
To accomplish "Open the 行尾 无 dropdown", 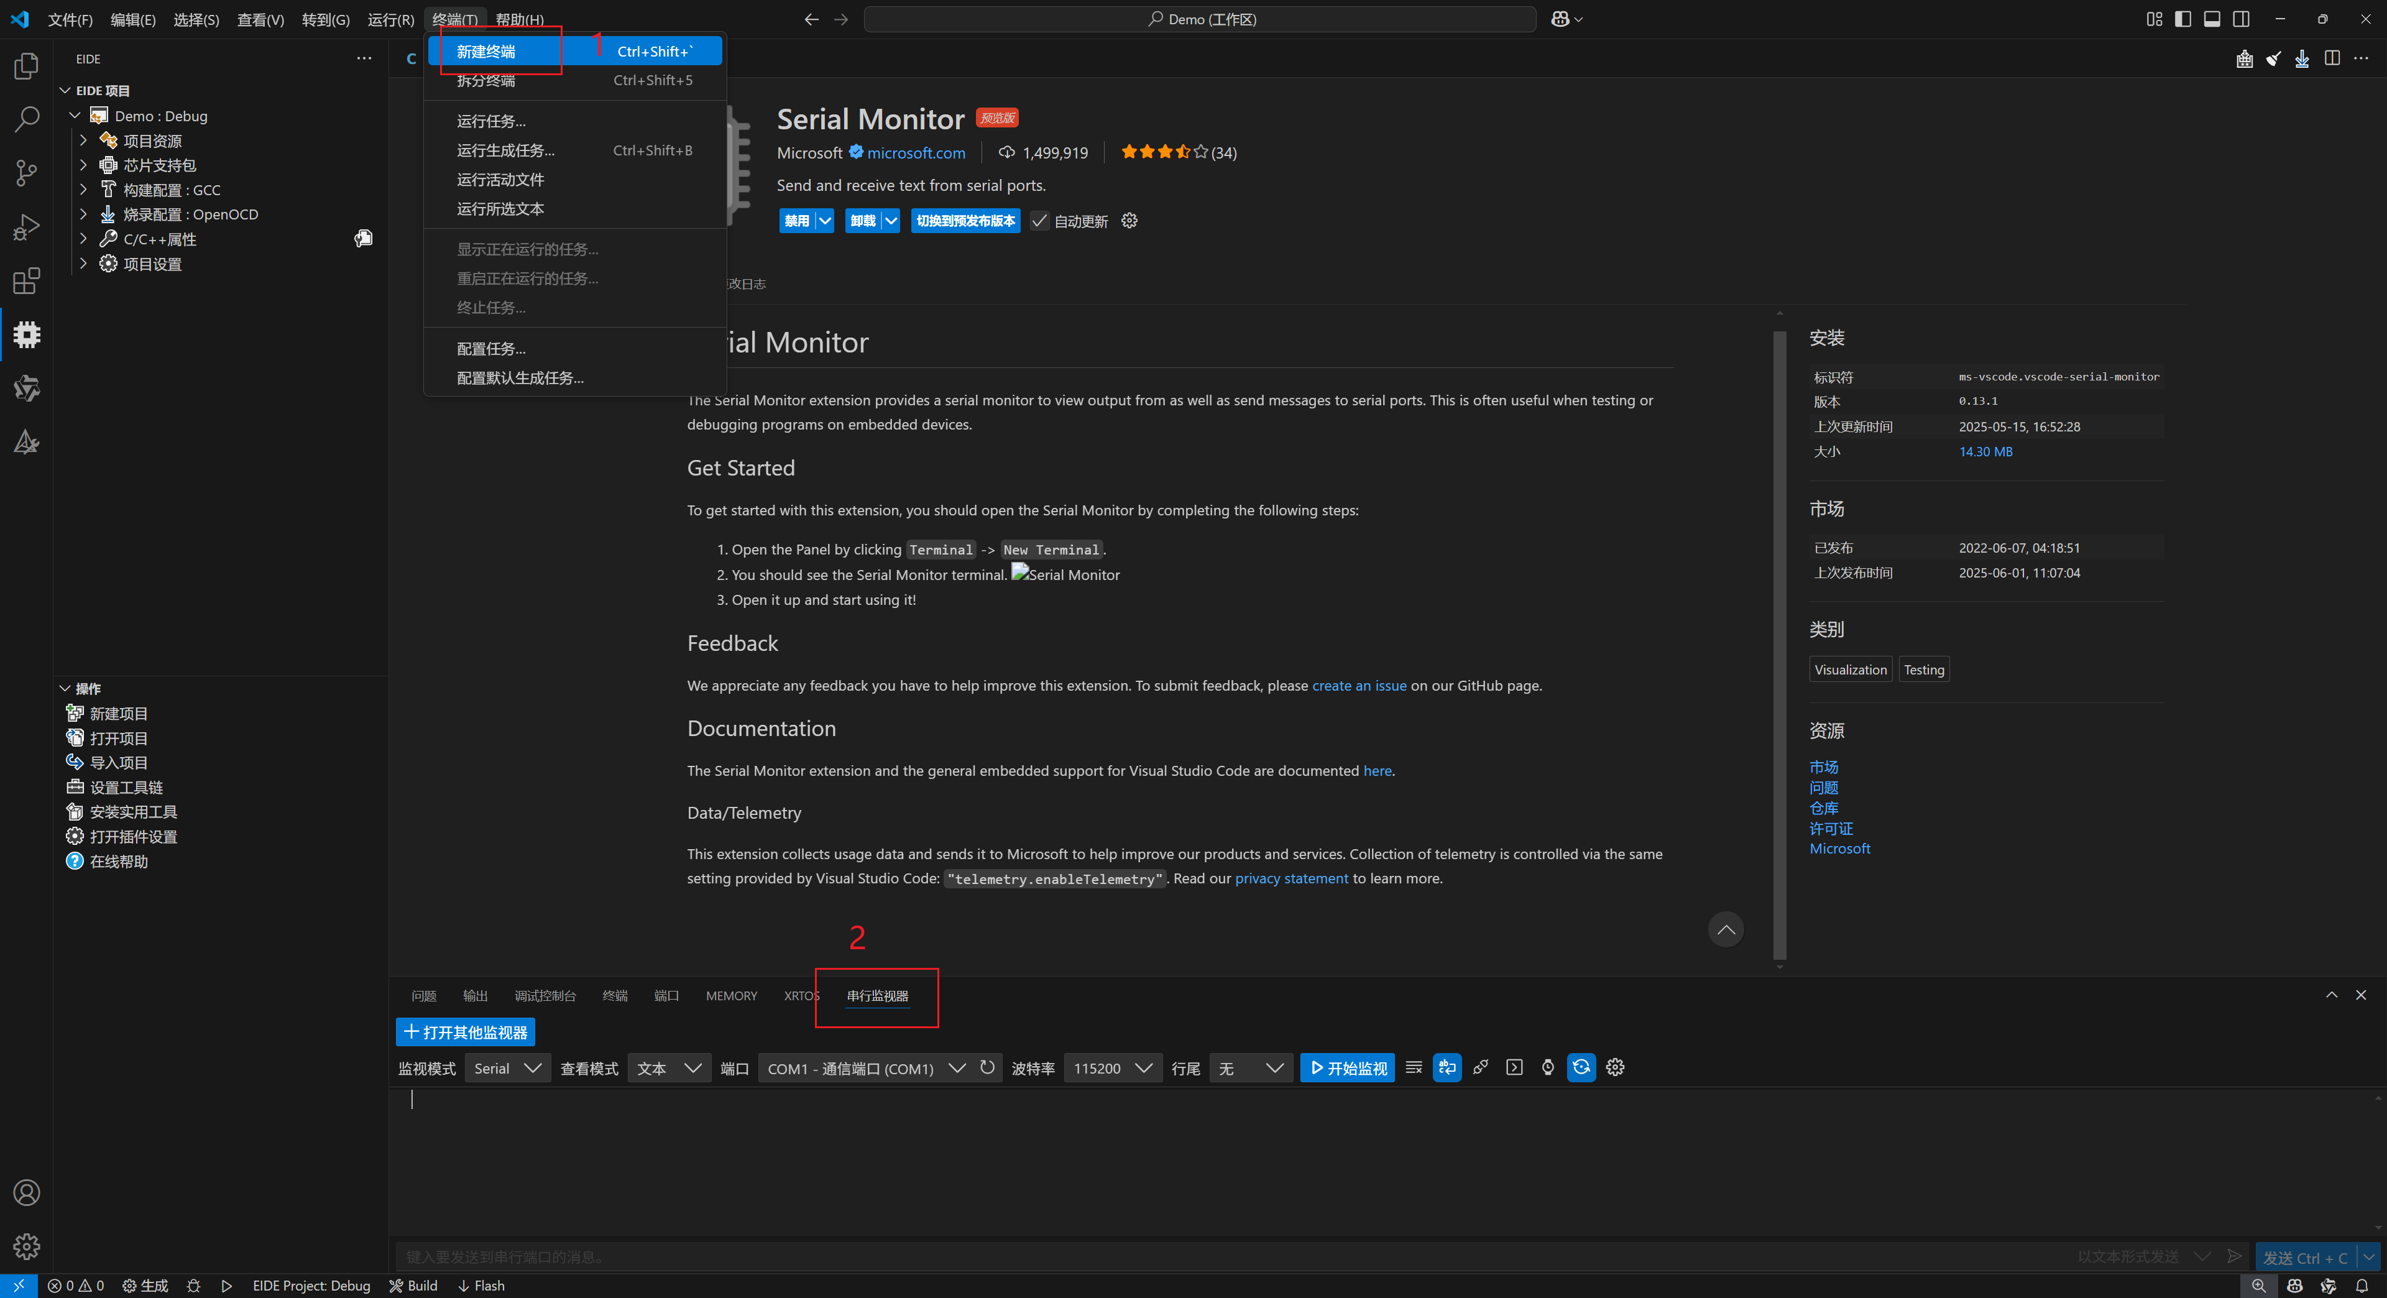I will pos(1251,1068).
